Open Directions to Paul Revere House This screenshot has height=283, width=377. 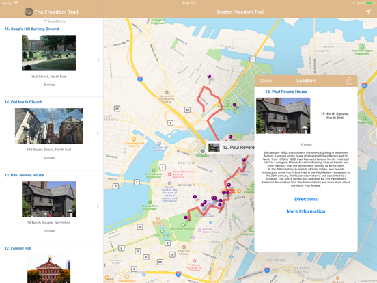click(306, 199)
